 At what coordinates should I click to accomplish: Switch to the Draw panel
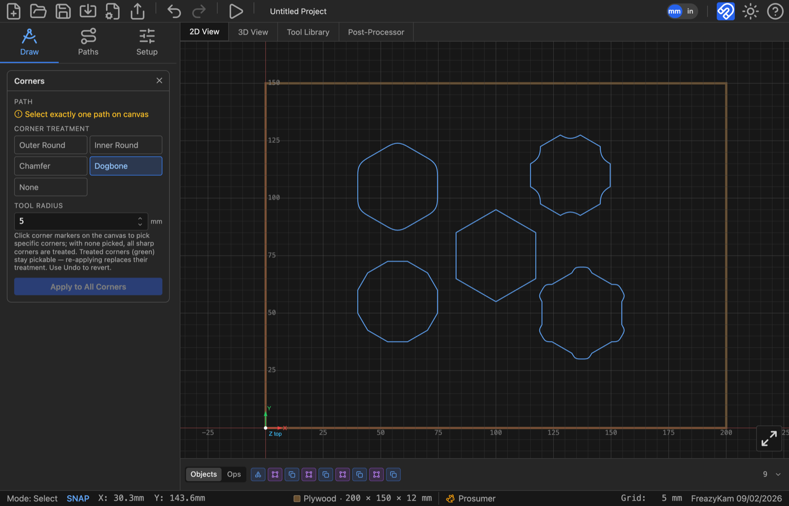[29, 42]
